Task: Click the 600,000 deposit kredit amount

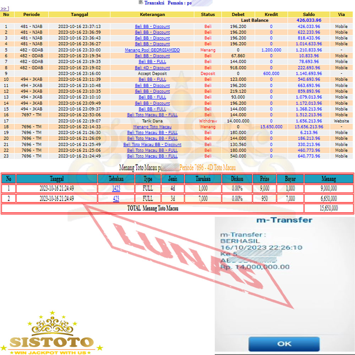Action: (x=271, y=73)
